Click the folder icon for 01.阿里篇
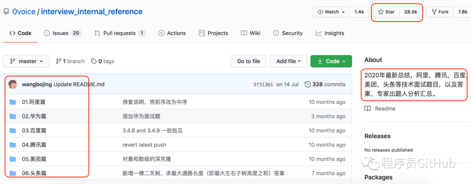Image resolution: width=471 pixels, height=184 pixels. (13, 102)
